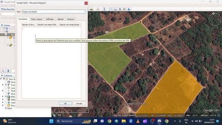The image size is (222, 125).
Task: Toggle the Lieux layer checkbox
Action: pyautogui.click(x=6, y=88)
